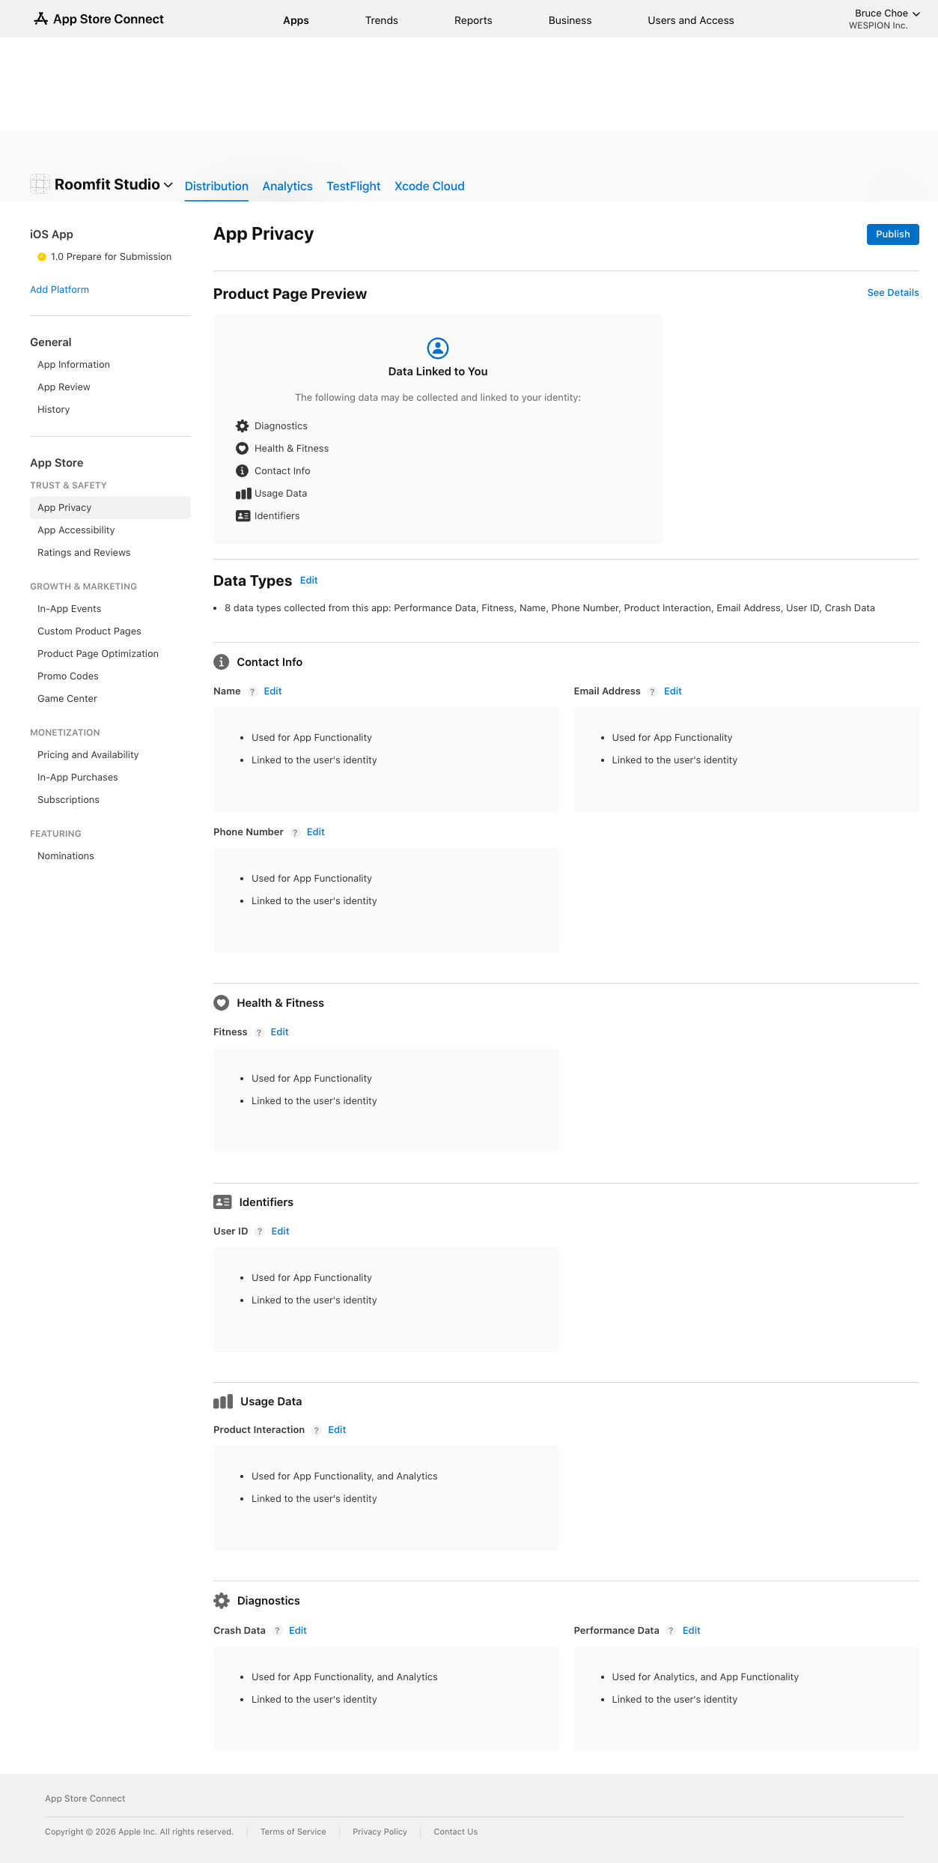Viewport: 938px width, 1863px height.
Task: Click the help icon for Product Interaction
Action: (317, 1430)
